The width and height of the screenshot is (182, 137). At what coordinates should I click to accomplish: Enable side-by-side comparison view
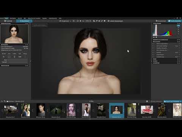74,21
